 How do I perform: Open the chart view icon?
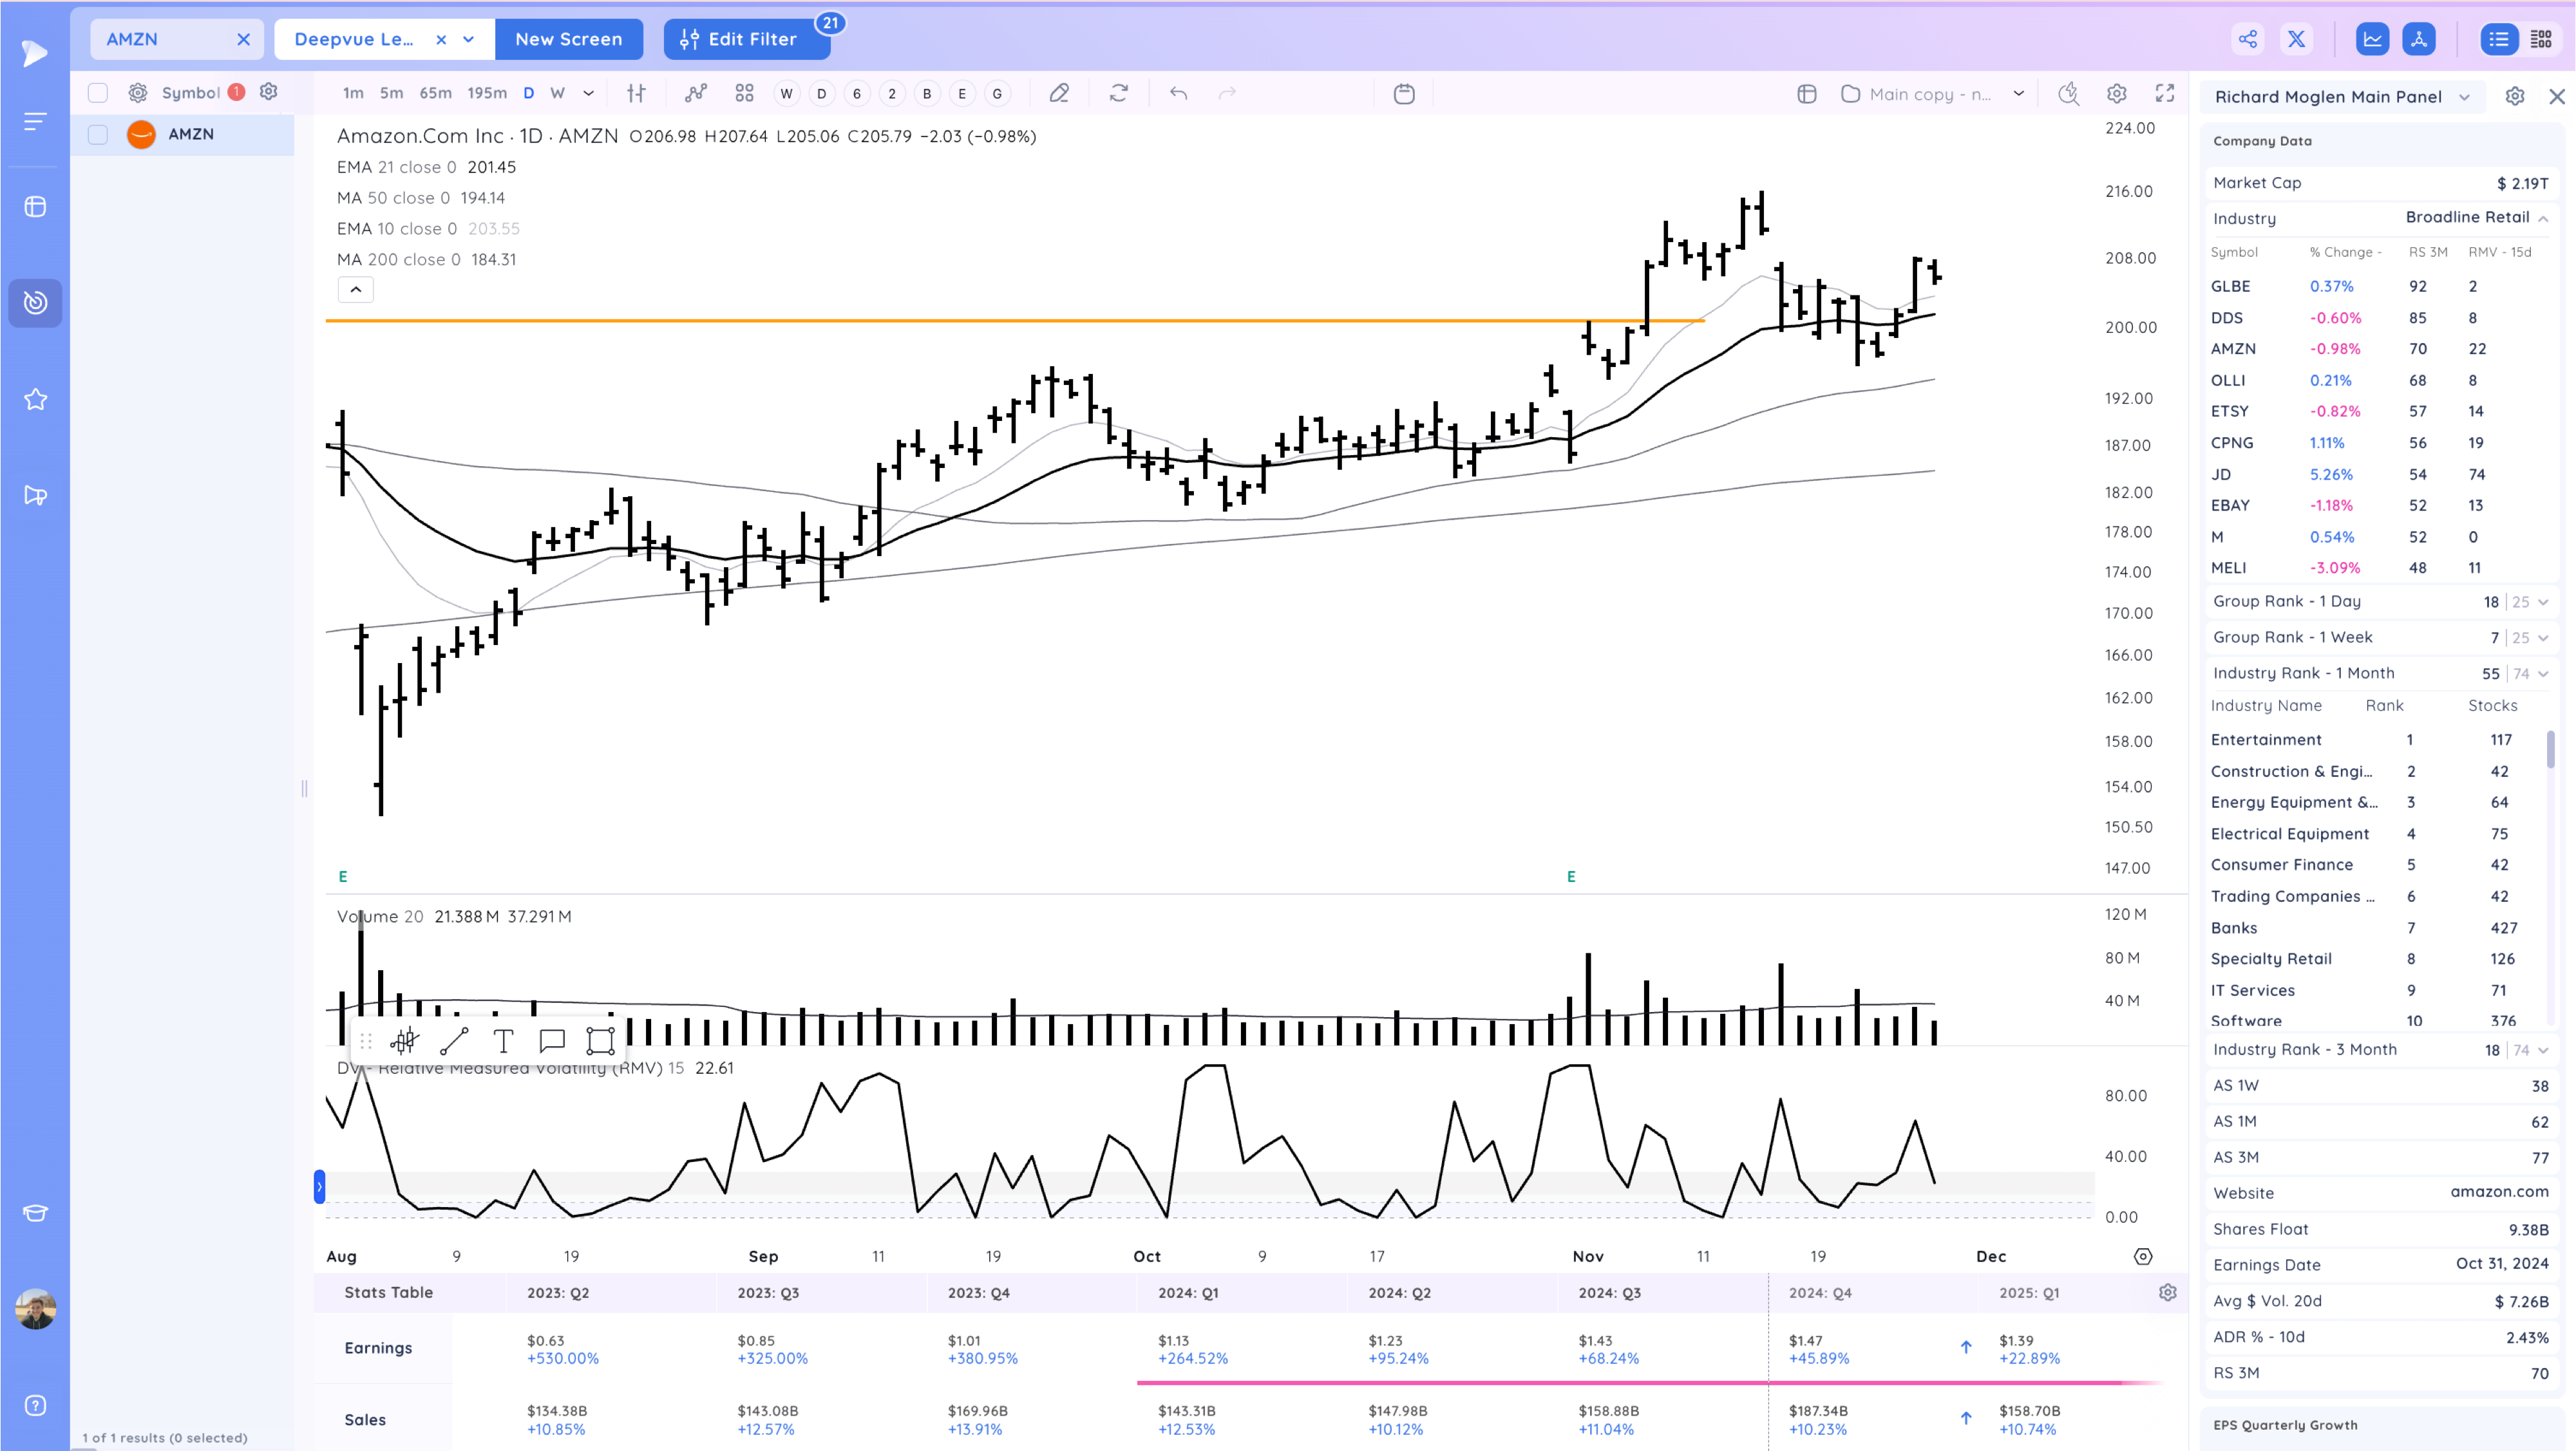click(2372, 39)
